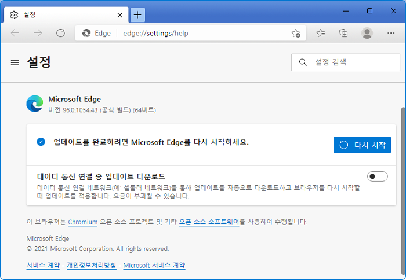Screen dimensions: 406x280
Task: Click the 2021 Microsoft Corporation copyright text
Action: coord(97,249)
